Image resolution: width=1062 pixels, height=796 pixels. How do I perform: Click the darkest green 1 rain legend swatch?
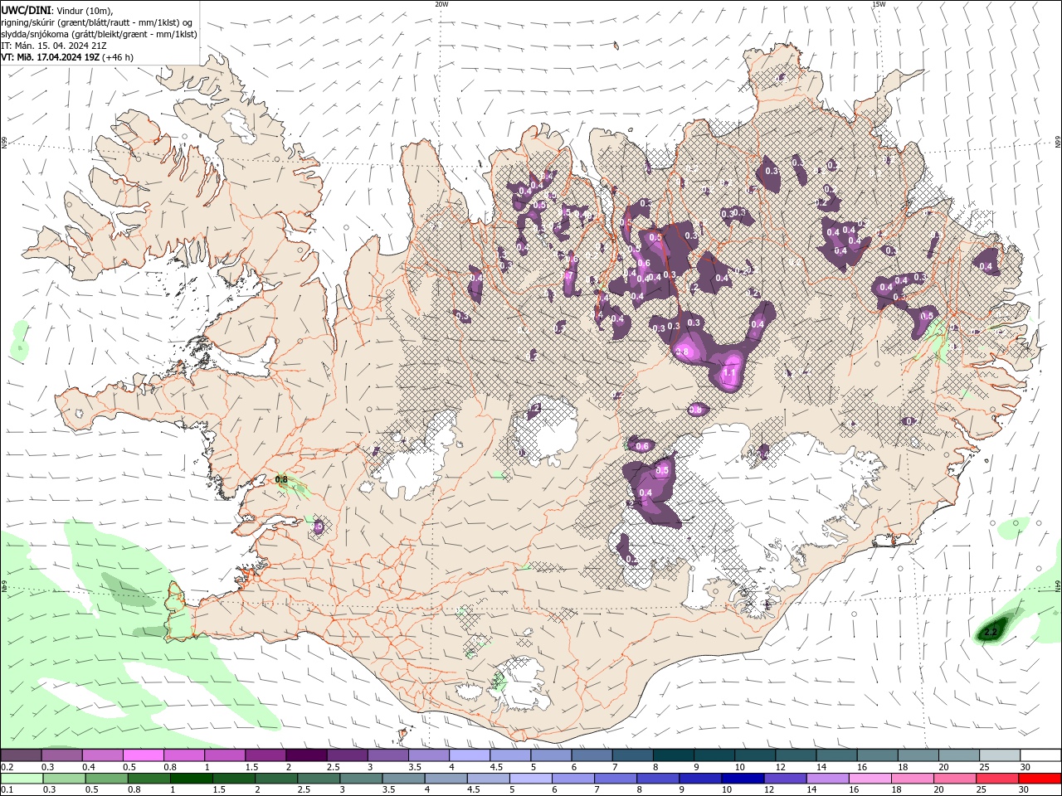point(191,779)
